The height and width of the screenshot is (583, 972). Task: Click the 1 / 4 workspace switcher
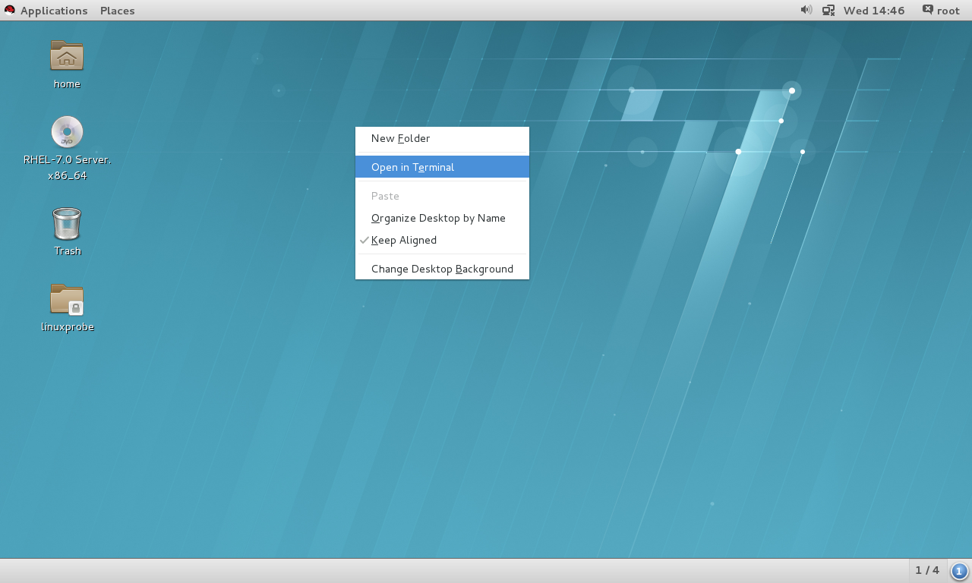pos(927,570)
